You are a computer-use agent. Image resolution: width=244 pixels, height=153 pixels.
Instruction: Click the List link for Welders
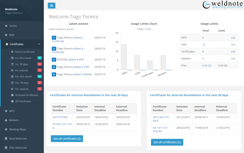(233, 59)
